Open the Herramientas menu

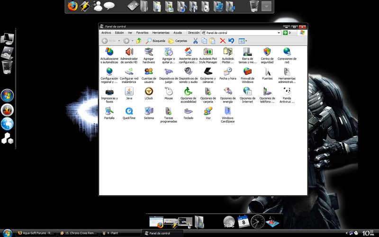click(161, 33)
